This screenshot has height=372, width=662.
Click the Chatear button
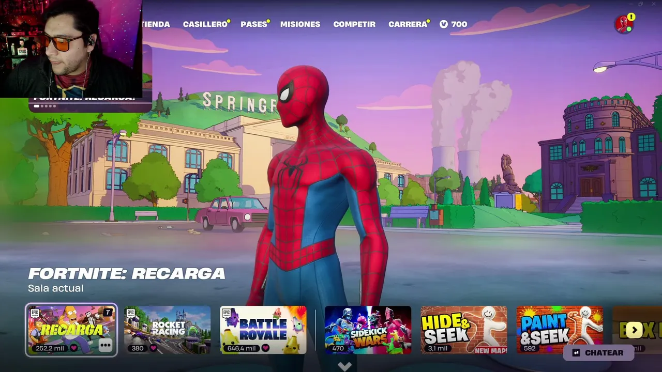pos(598,353)
